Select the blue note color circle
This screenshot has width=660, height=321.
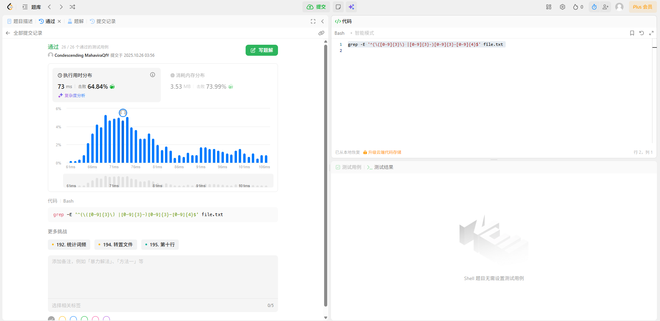tap(73, 319)
